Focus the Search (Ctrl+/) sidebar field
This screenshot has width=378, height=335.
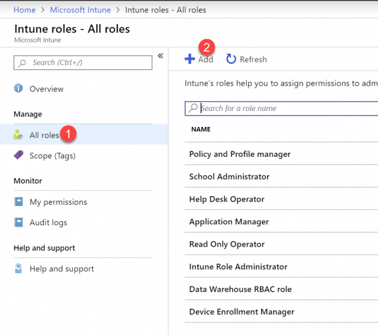[83, 62]
